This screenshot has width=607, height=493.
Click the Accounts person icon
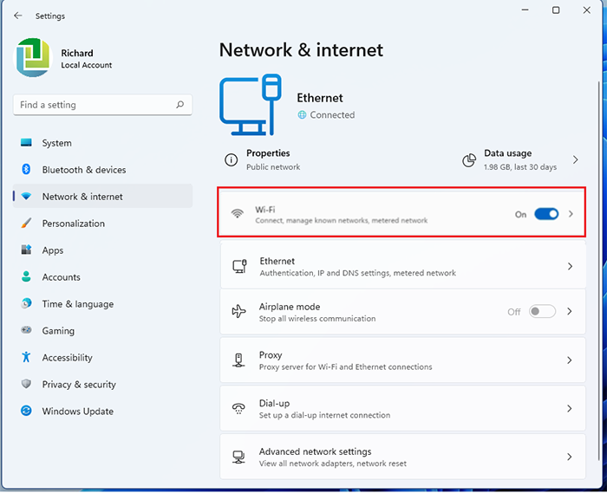click(x=26, y=276)
